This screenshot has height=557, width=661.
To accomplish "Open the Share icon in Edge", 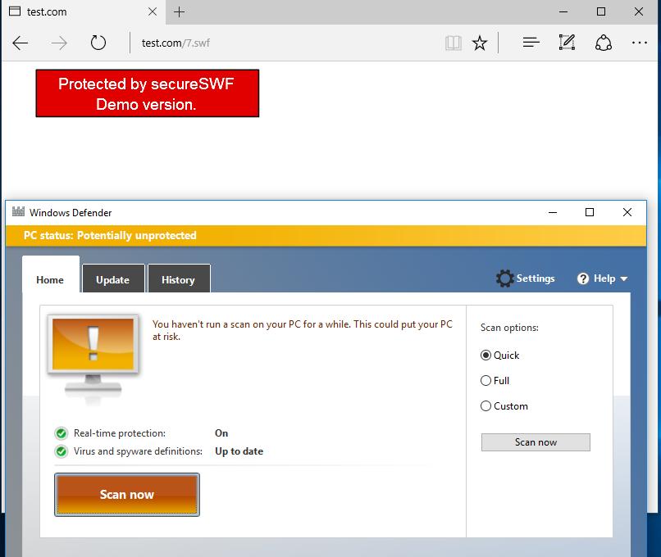I will (604, 43).
